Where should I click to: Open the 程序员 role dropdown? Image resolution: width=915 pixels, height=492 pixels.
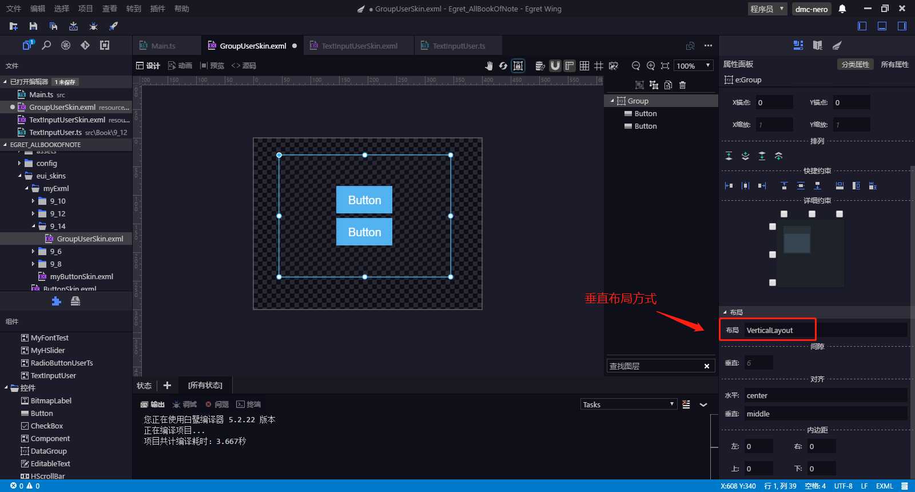(767, 9)
